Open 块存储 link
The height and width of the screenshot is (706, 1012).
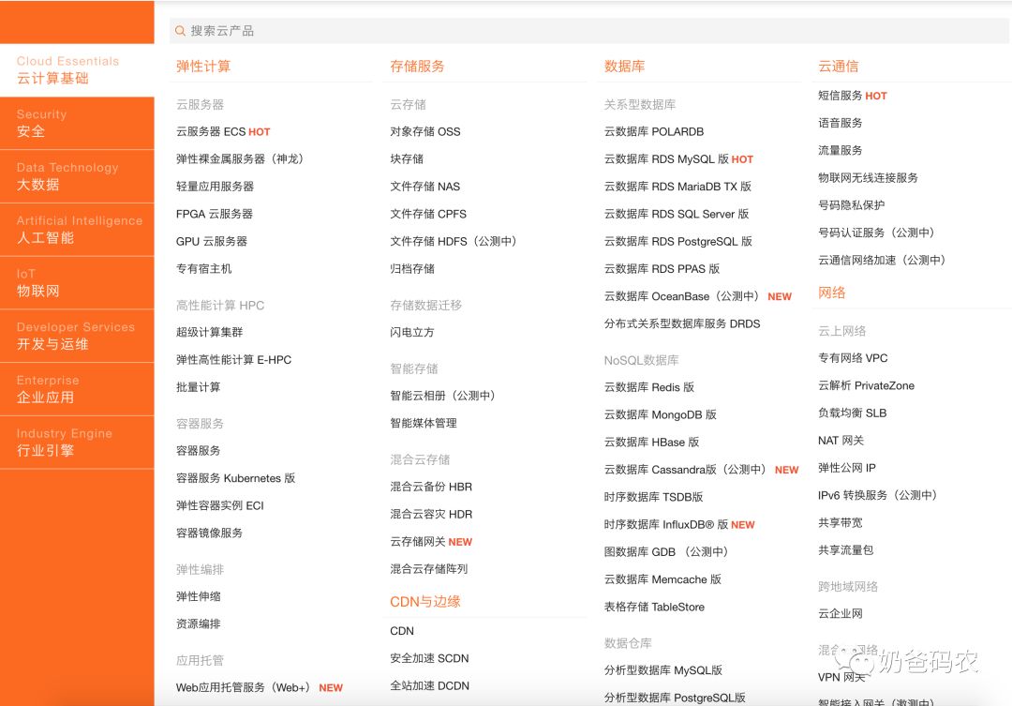(x=407, y=158)
